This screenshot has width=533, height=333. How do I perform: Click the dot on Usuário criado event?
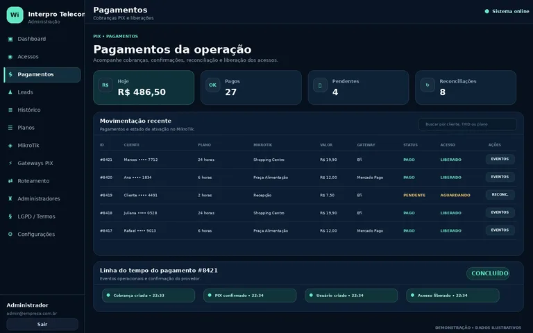tap(311, 296)
